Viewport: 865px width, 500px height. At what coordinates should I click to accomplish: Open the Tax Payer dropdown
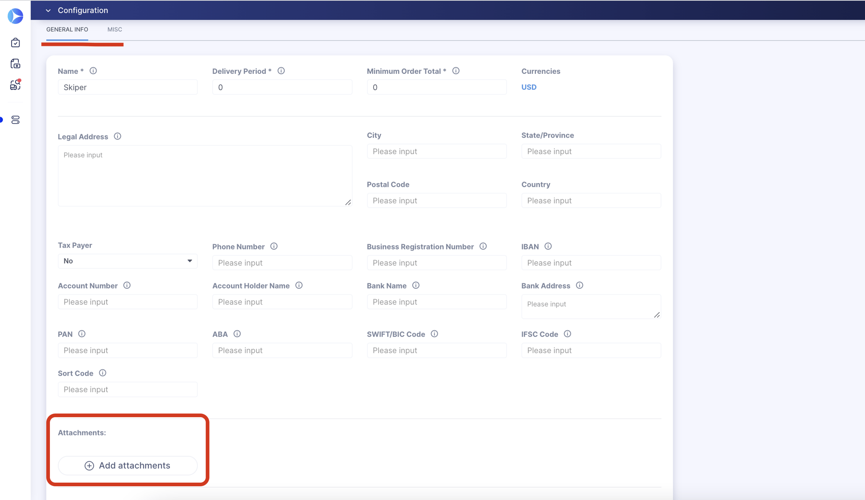(x=128, y=261)
